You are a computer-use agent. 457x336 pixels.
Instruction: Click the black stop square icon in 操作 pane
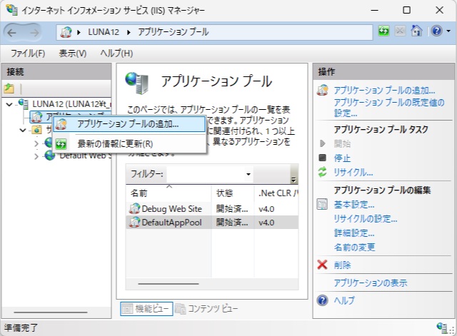pyautogui.click(x=322, y=158)
